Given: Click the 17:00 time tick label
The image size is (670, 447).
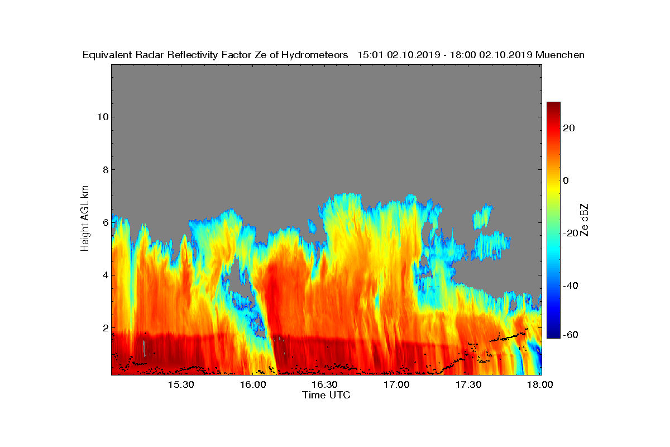Looking at the screenshot, I should (x=396, y=385).
